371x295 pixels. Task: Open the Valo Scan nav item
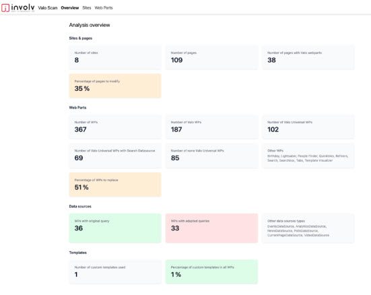48,8
